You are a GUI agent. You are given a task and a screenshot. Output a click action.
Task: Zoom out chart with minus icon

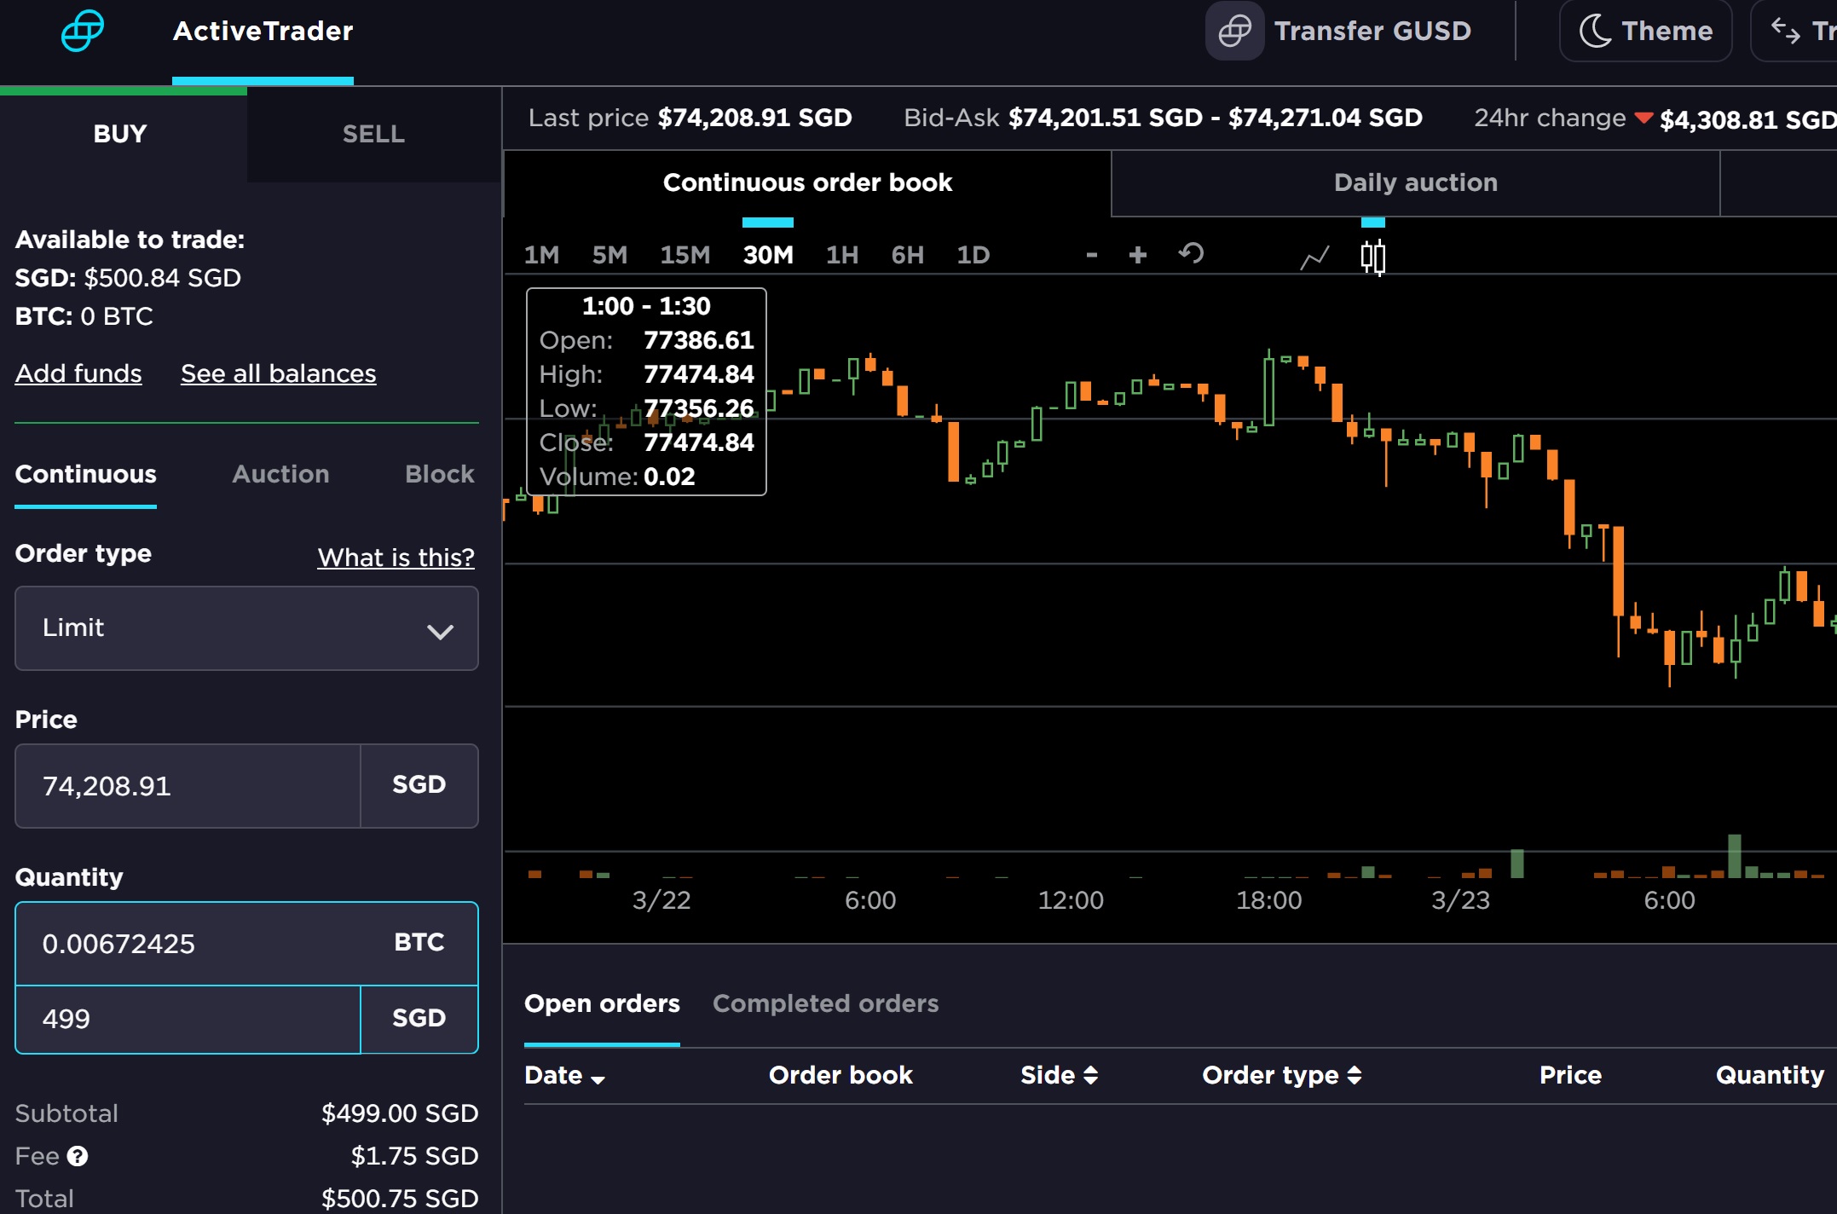(1091, 255)
